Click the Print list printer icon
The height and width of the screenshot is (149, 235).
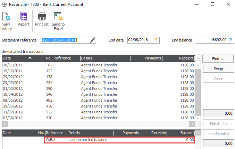point(42,16)
